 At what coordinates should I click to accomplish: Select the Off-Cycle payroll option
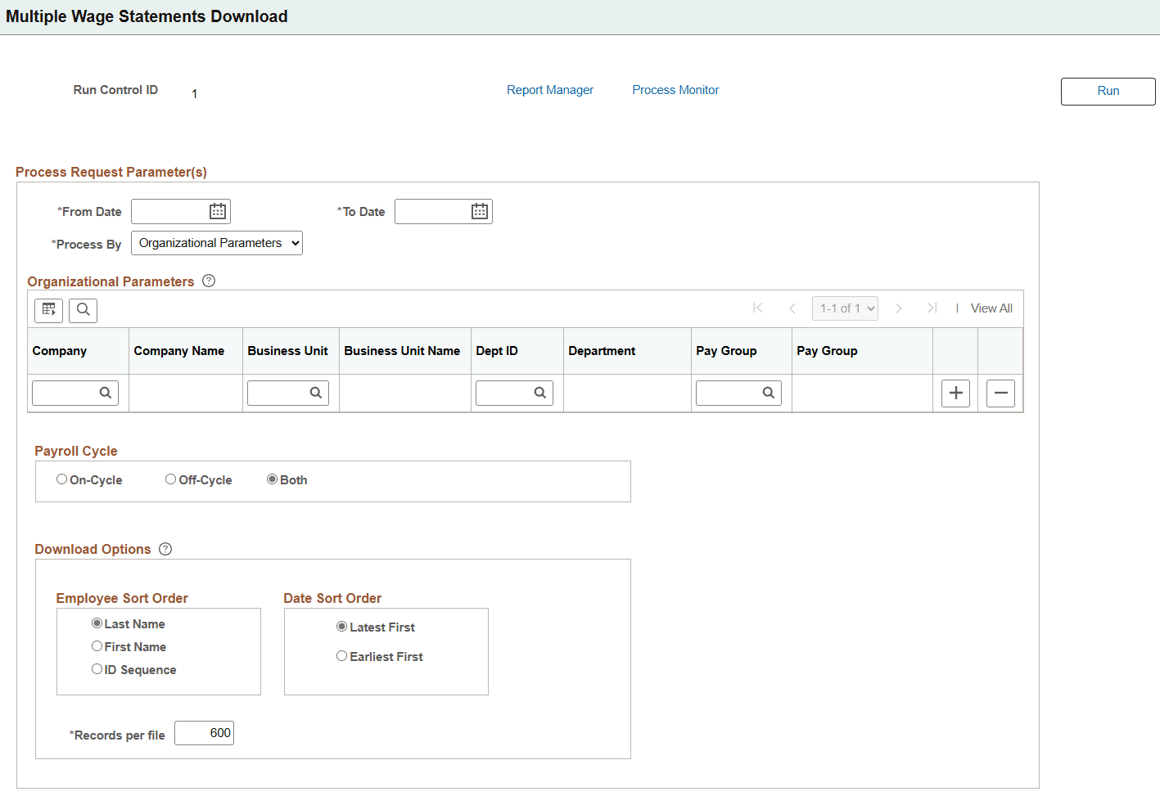click(x=170, y=479)
